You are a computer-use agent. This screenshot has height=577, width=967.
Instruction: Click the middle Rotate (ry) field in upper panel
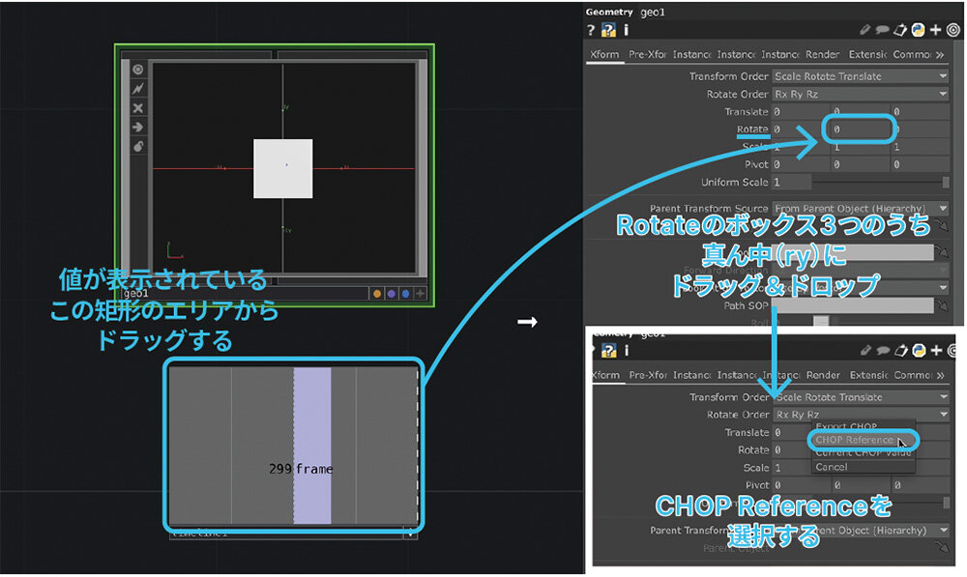click(x=857, y=130)
